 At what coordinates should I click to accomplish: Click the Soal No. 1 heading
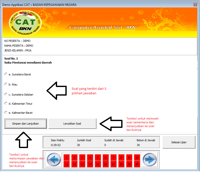pyautogui.click(x=11, y=59)
